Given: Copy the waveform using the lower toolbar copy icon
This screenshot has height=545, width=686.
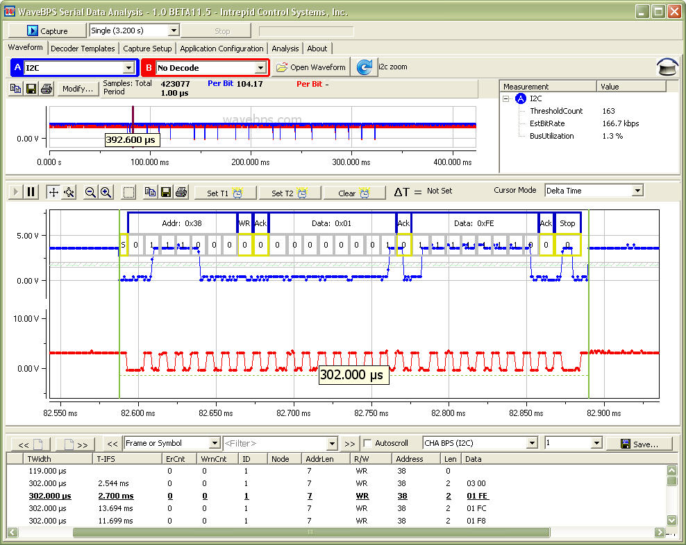Looking at the screenshot, I should click(x=150, y=192).
